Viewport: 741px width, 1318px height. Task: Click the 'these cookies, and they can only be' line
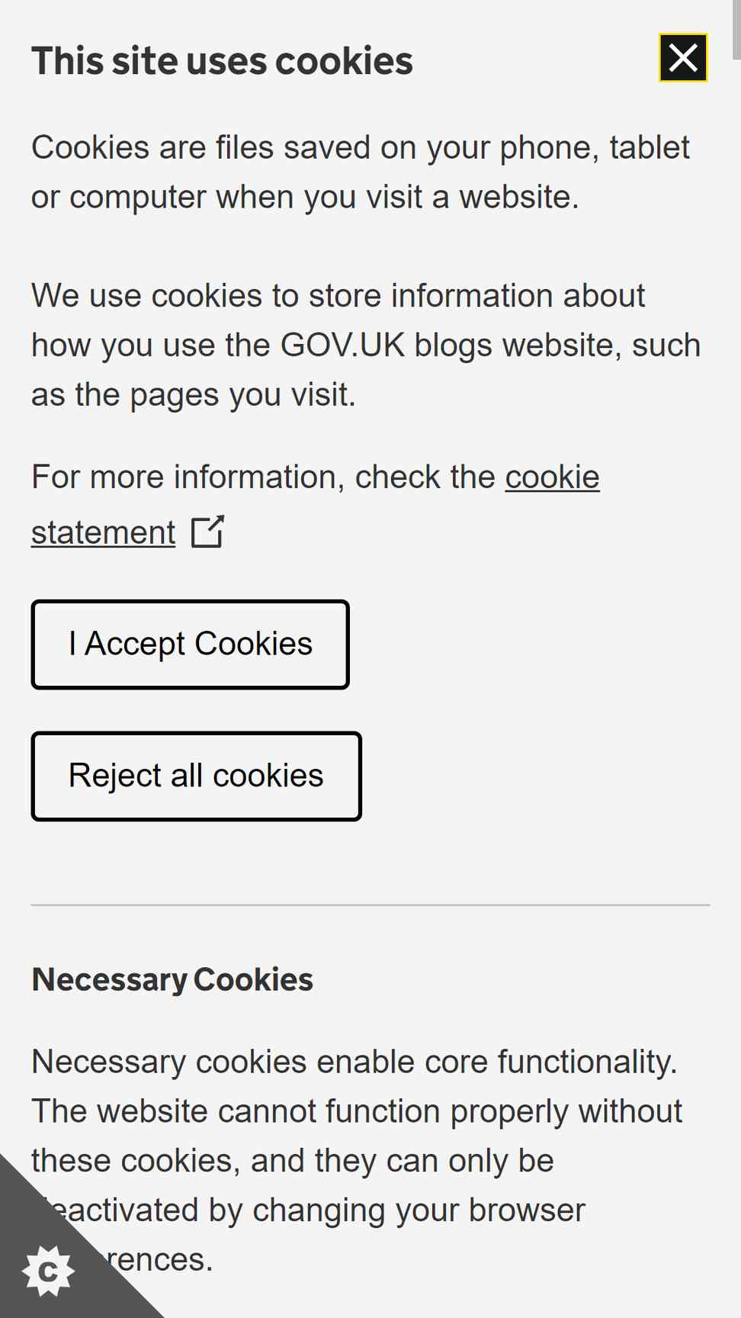point(293,1161)
